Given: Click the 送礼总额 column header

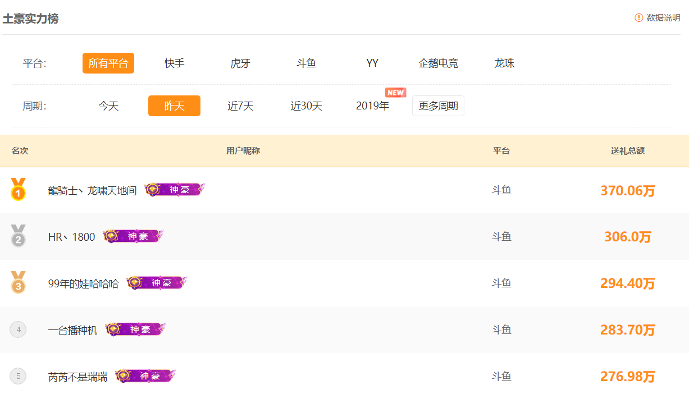Looking at the screenshot, I should click(x=628, y=151).
